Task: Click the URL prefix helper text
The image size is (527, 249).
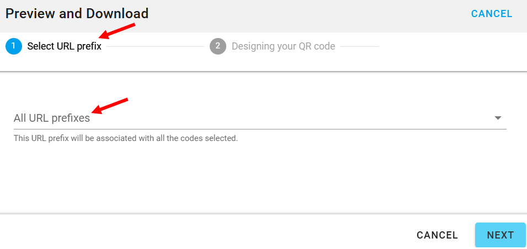Action: 126,138
